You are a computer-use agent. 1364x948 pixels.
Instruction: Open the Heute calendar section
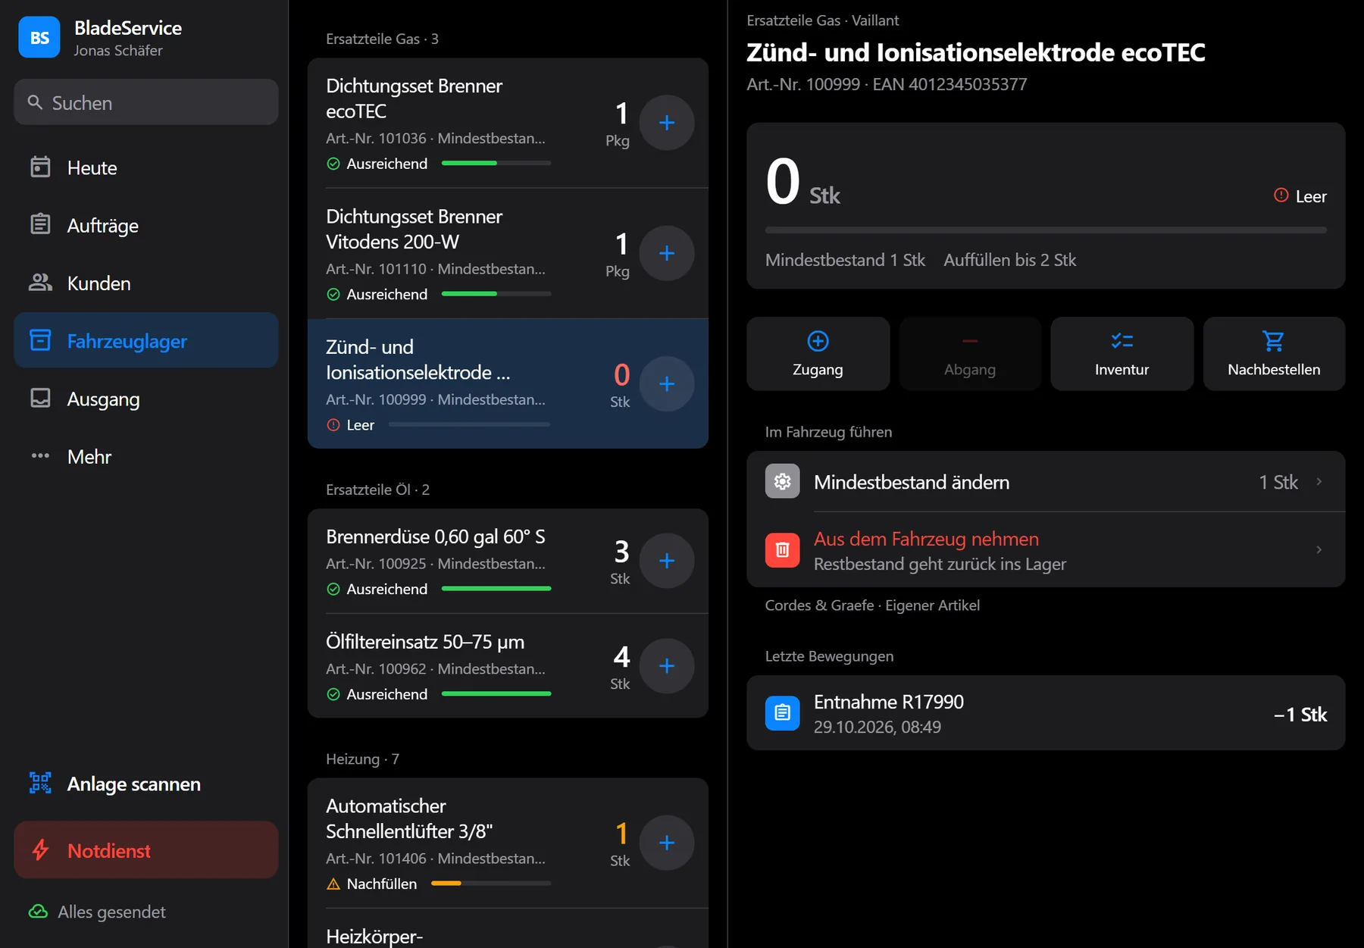pos(145,167)
